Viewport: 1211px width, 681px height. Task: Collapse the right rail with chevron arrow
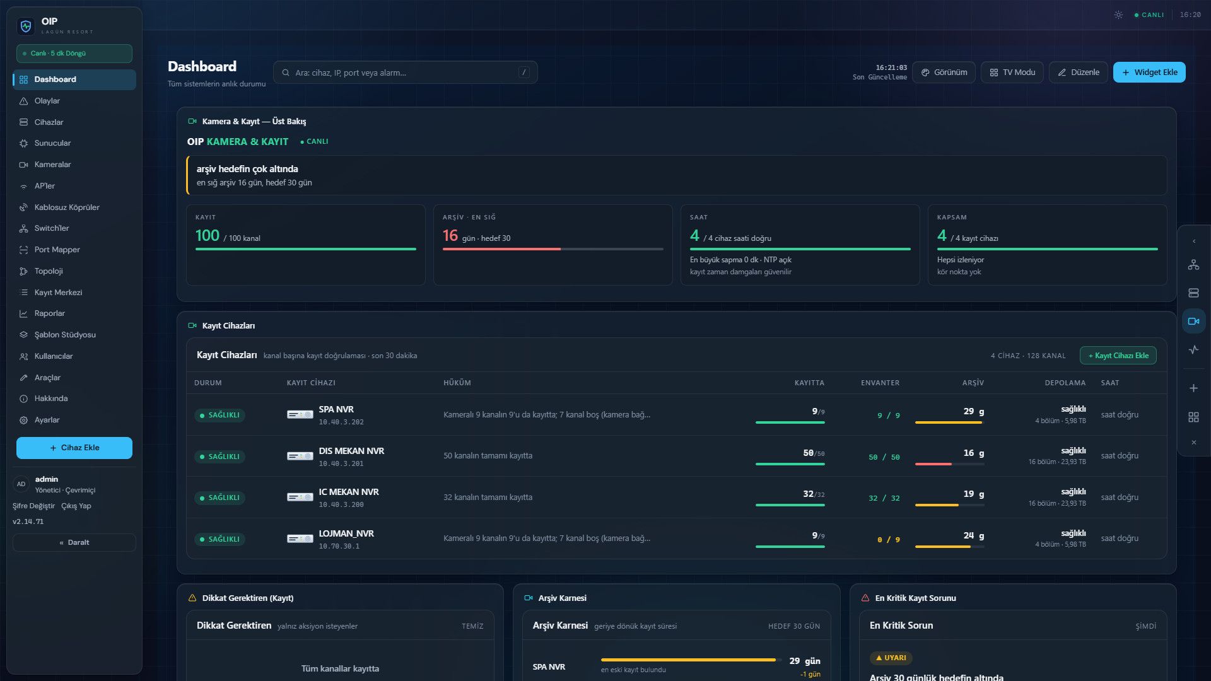point(1193,242)
